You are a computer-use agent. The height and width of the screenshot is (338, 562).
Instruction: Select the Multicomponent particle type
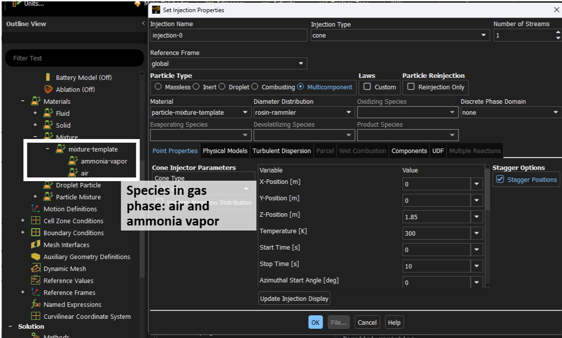(x=300, y=86)
